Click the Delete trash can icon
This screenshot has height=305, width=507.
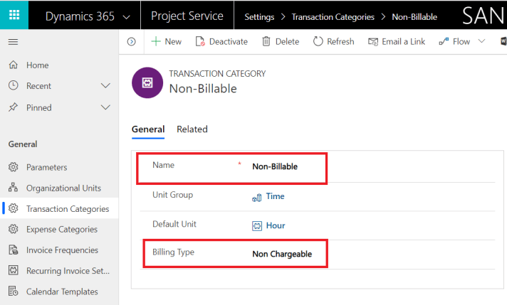tap(266, 41)
